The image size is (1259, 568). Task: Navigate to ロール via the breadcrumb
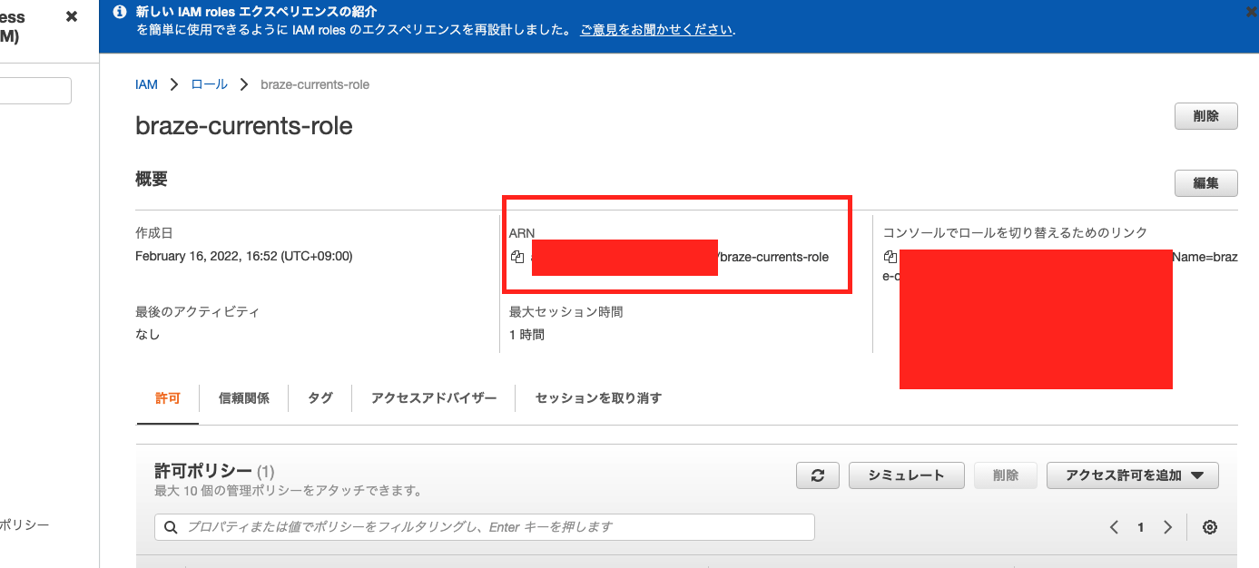click(208, 83)
